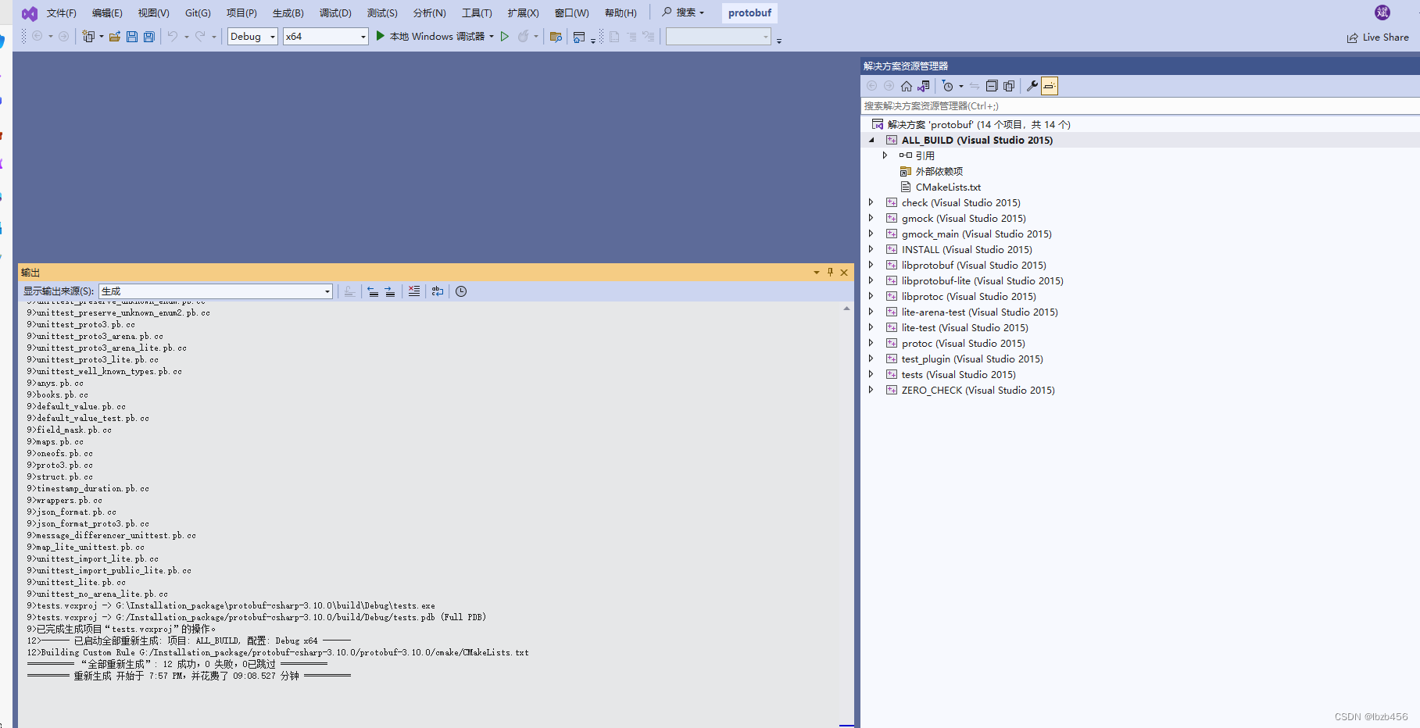Viewport: 1420px width, 728px height.
Task: Expand the protoc project node
Action: pyautogui.click(x=871, y=343)
